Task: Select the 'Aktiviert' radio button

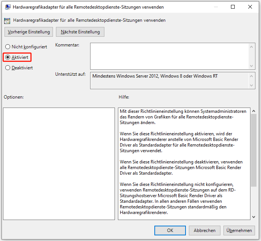Action: click(x=8, y=57)
